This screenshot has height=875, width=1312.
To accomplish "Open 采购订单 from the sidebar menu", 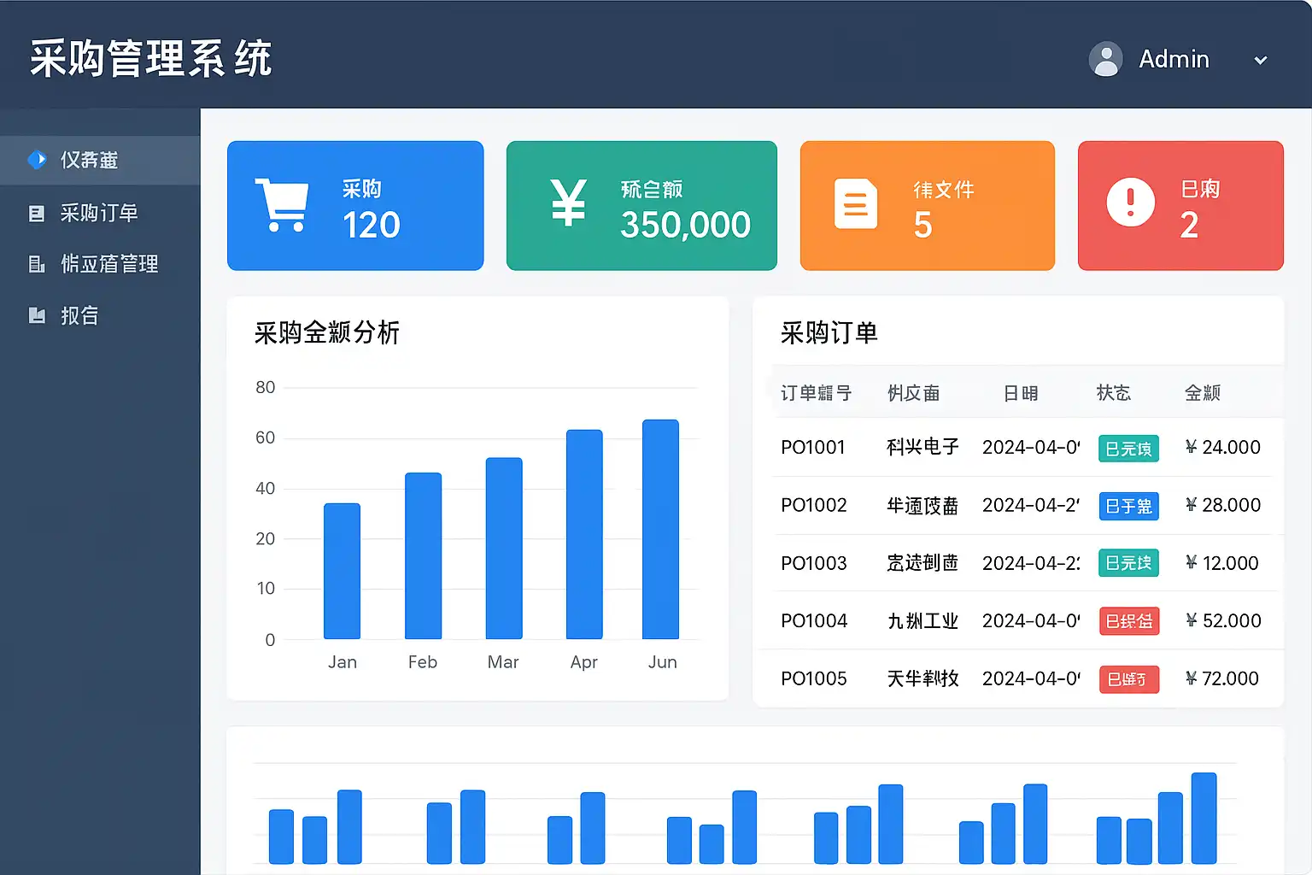I will 99,213.
